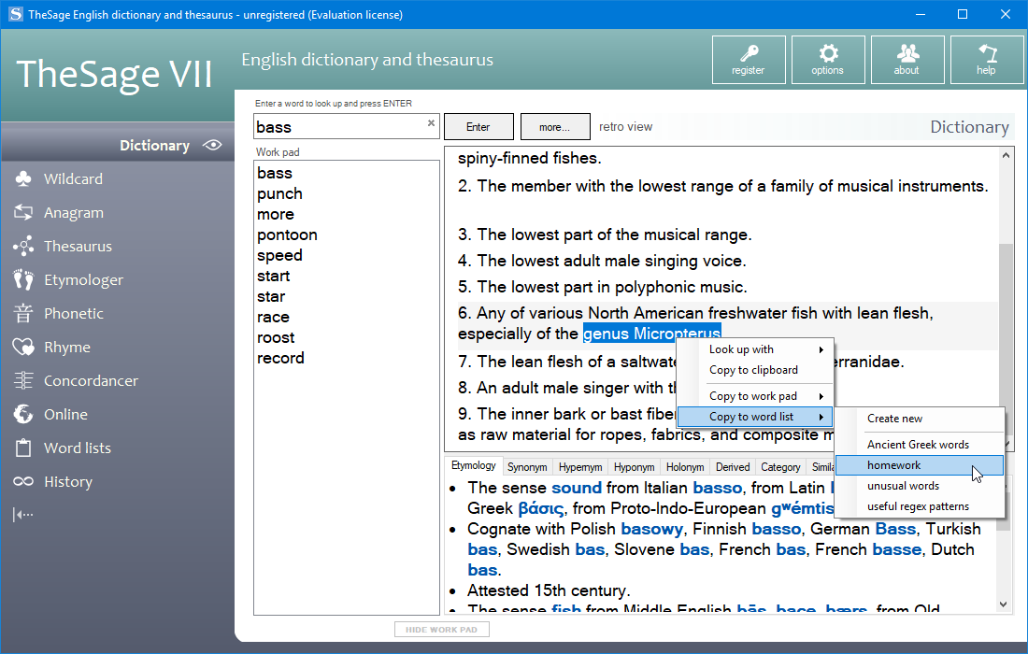
Task: Switch to the Category tab
Action: coord(780,467)
